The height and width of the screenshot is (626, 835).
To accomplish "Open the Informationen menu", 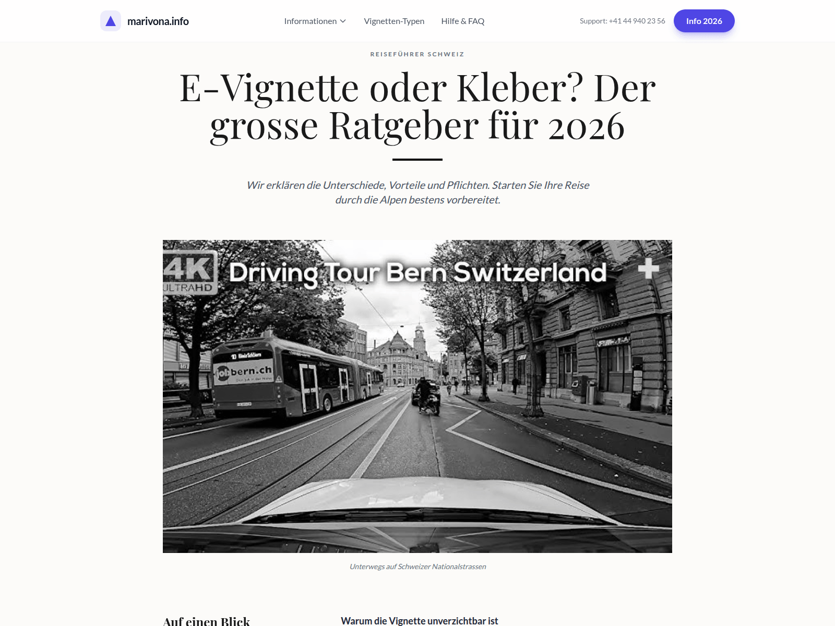I will [310, 21].
